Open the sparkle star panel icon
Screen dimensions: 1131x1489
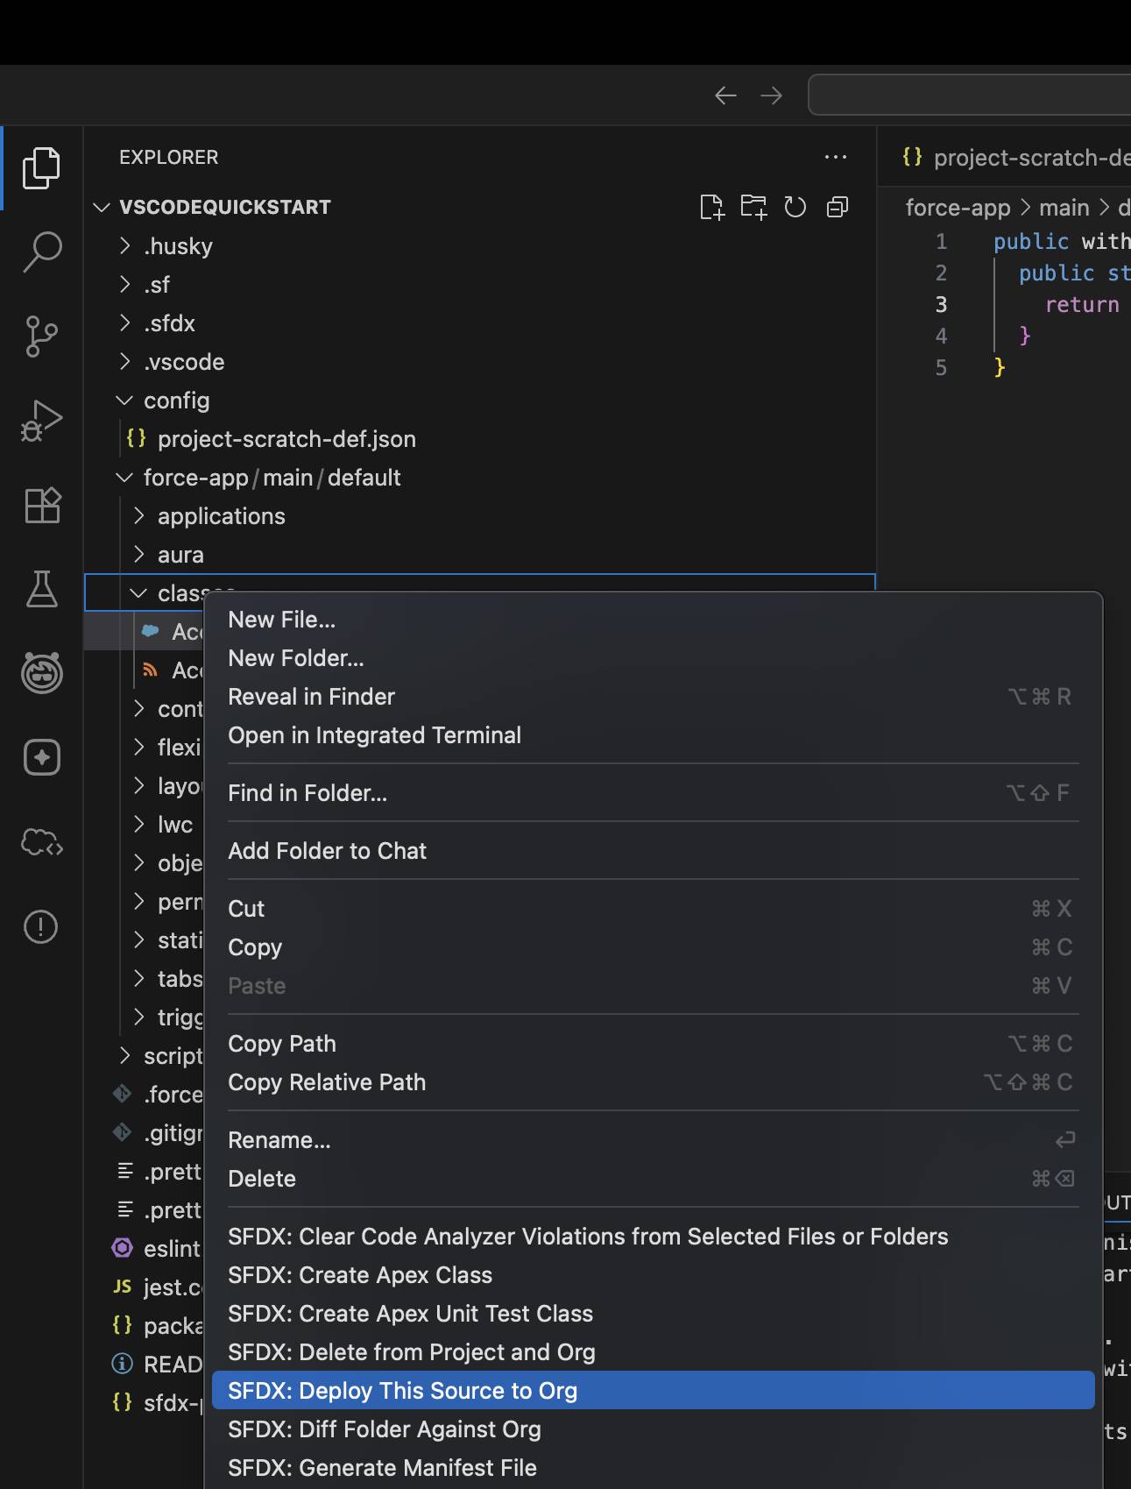41,757
